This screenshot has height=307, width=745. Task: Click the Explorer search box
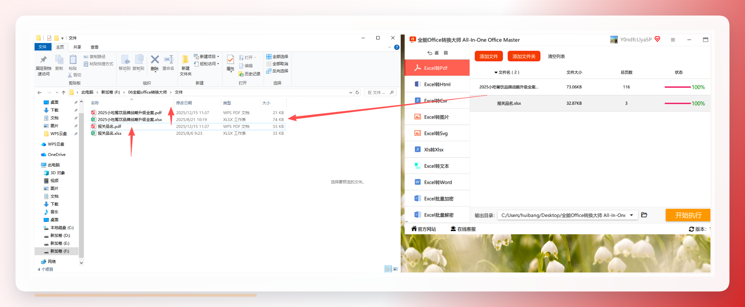[x=380, y=92]
